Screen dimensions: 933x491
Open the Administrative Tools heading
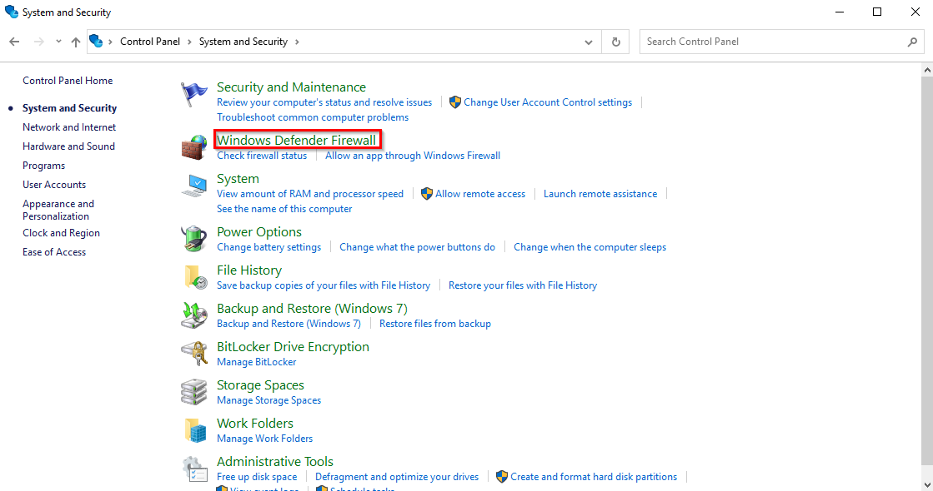[275, 461]
